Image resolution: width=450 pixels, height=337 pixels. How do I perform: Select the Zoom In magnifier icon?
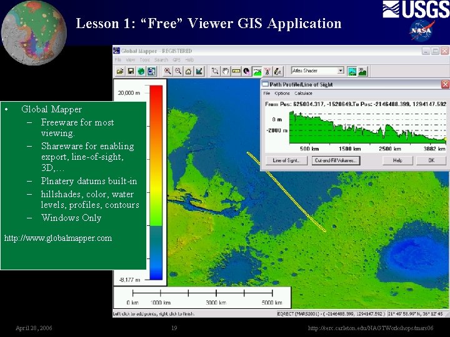(x=167, y=71)
